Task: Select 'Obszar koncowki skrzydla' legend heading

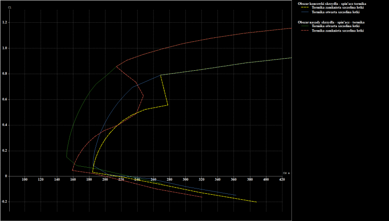Action: [332, 3]
